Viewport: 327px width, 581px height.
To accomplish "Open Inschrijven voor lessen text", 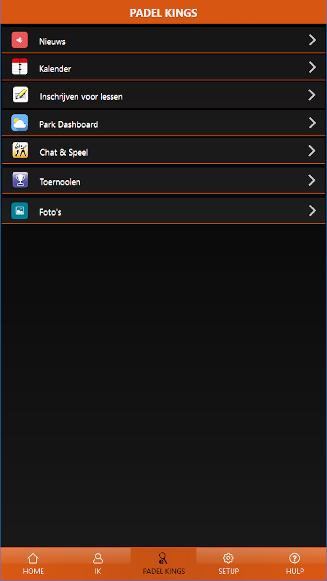I will click(81, 97).
